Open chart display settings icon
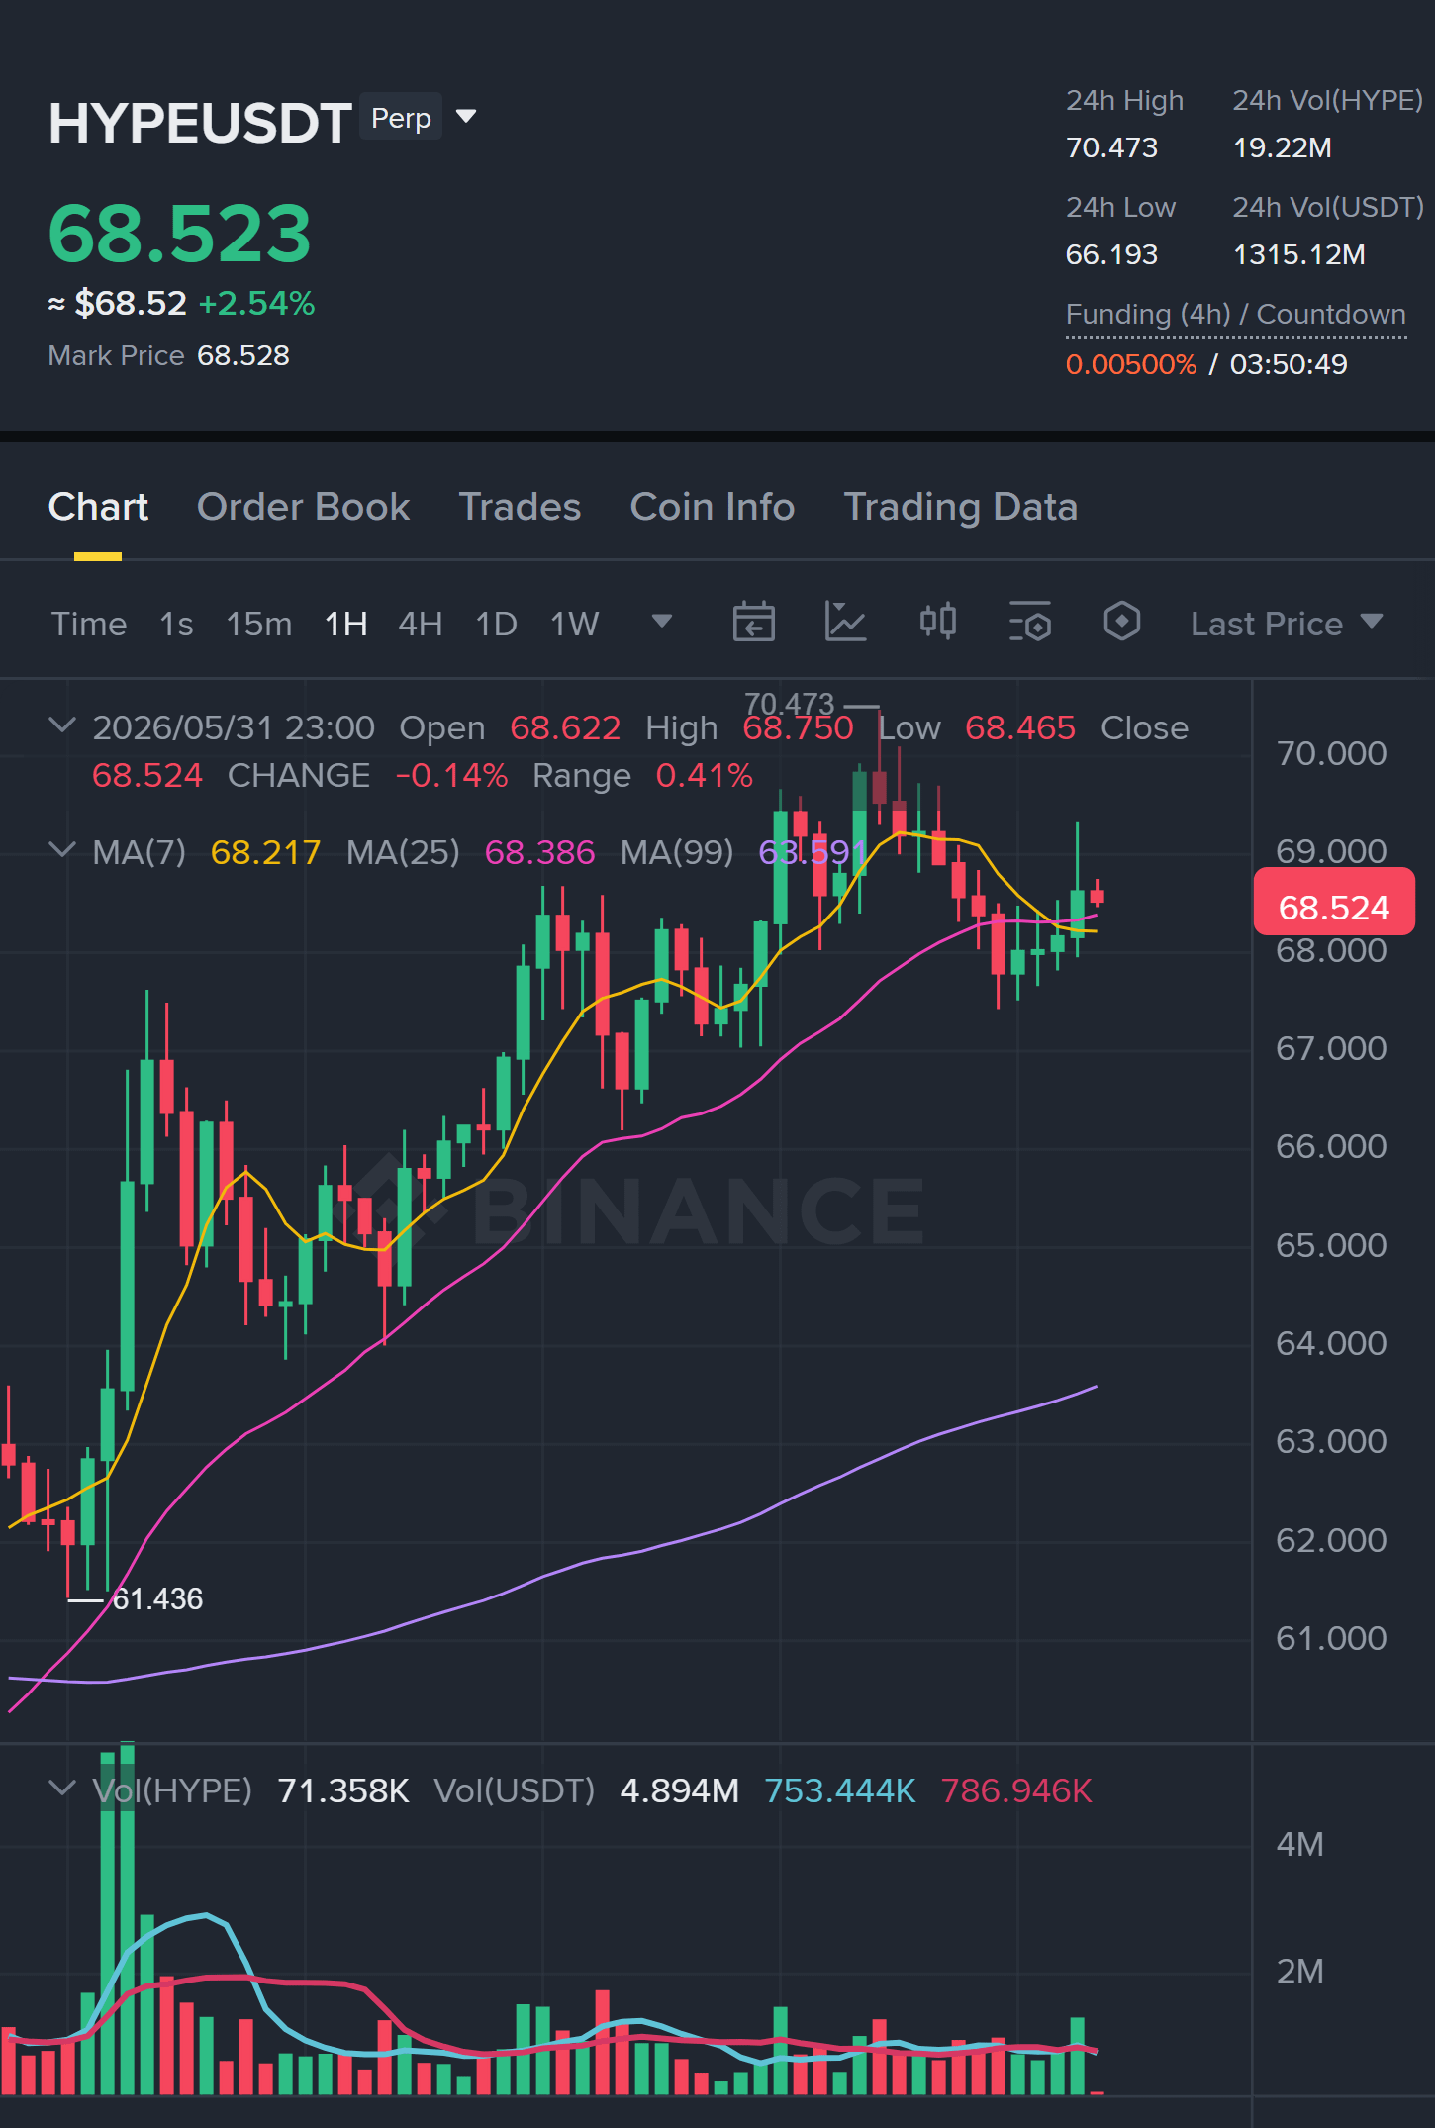The height and width of the screenshot is (2128, 1435). (1030, 623)
